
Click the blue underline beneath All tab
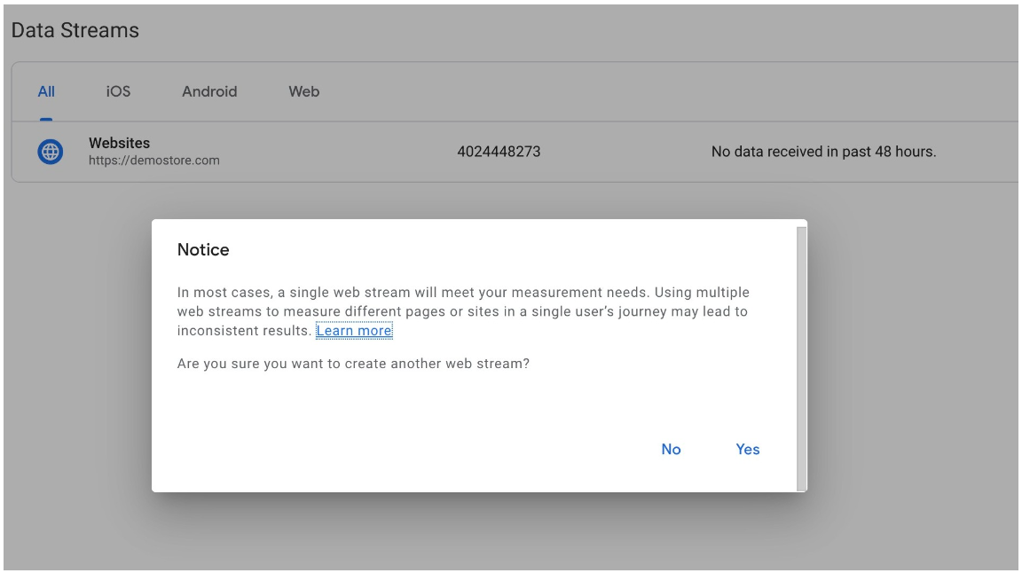(x=46, y=119)
